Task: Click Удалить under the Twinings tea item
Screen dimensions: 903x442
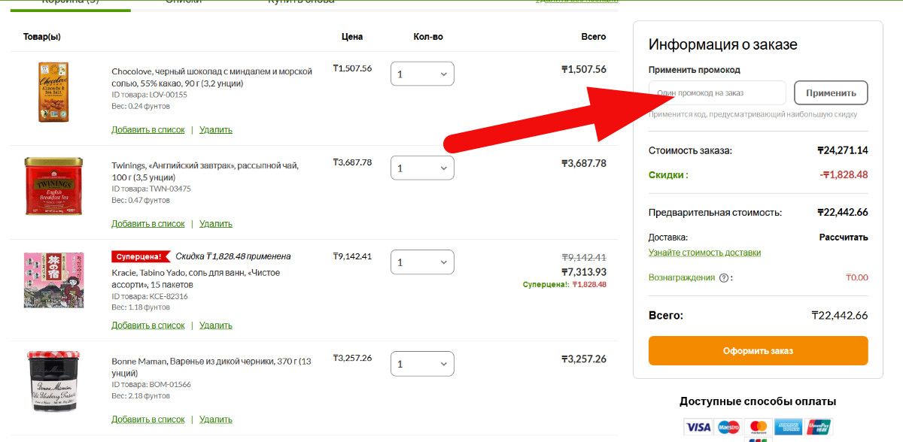Action: tap(216, 223)
